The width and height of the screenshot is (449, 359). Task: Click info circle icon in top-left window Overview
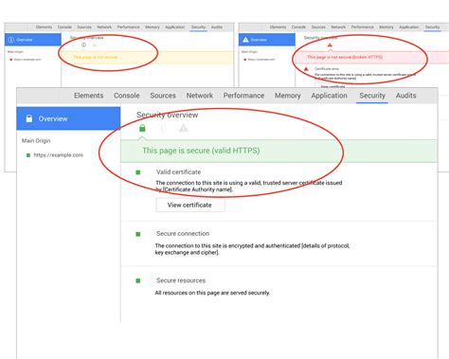pyautogui.click(x=11, y=40)
